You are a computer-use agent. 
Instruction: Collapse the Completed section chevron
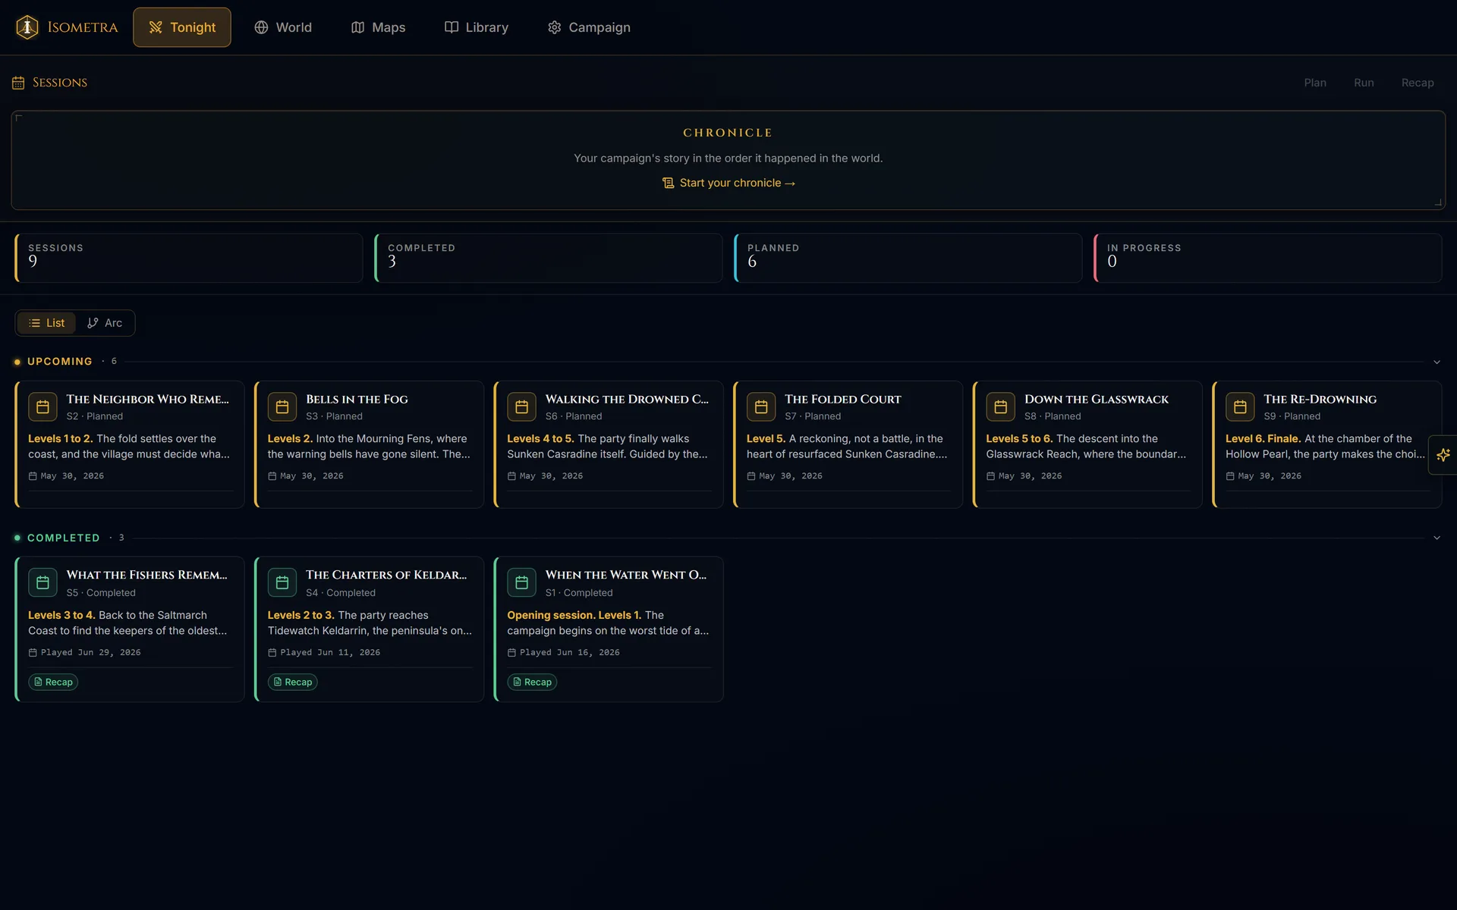click(1437, 538)
